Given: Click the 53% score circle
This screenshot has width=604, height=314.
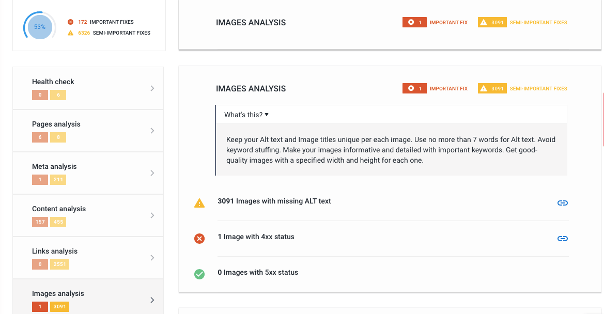Looking at the screenshot, I should [40, 27].
